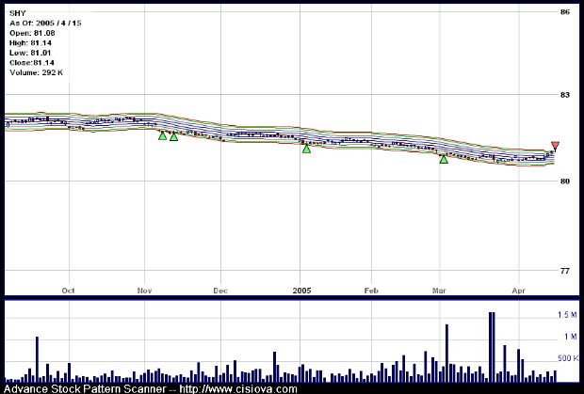584x394 pixels.
Task: Click the 'Low: 81.01' value
Action: pos(30,53)
